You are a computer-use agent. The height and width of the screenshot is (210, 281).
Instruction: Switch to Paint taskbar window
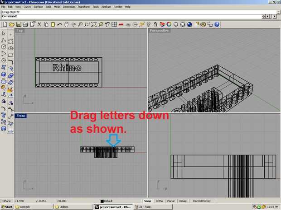(x=153, y=207)
